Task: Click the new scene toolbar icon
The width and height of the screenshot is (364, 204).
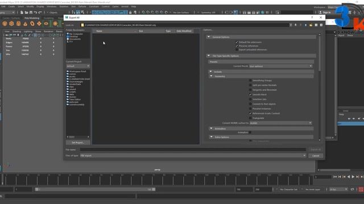Action: (22, 12)
